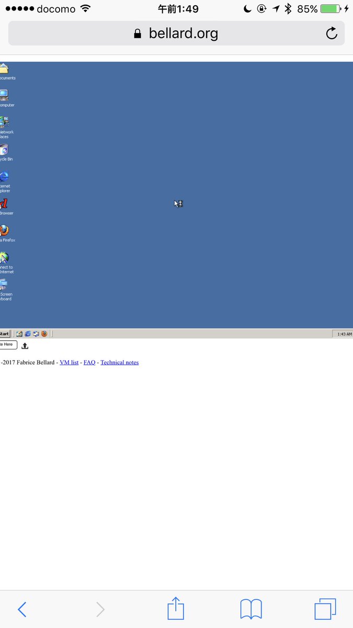Click the upload file icon below VM

25,345
